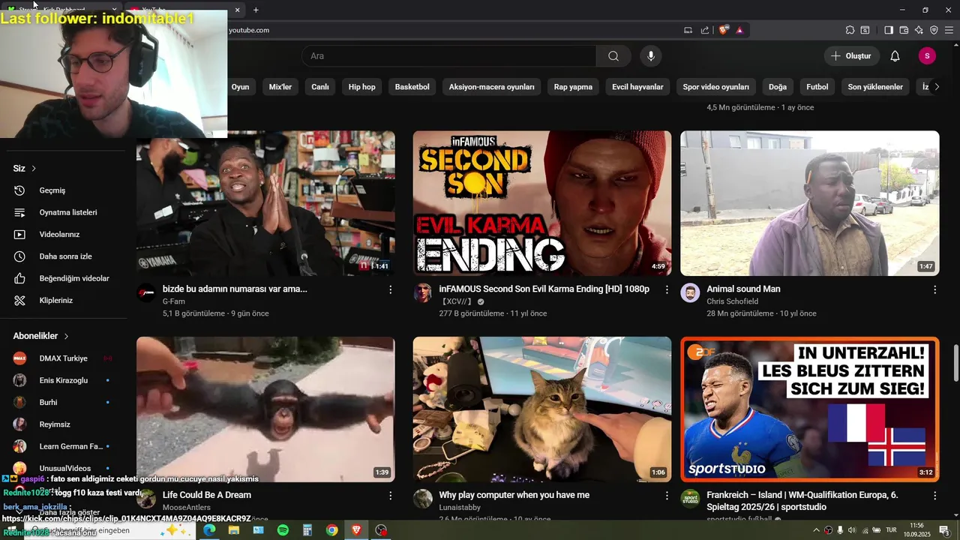
Task: Open the Lunaistabby channel link
Action: pyautogui.click(x=460, y=508)
